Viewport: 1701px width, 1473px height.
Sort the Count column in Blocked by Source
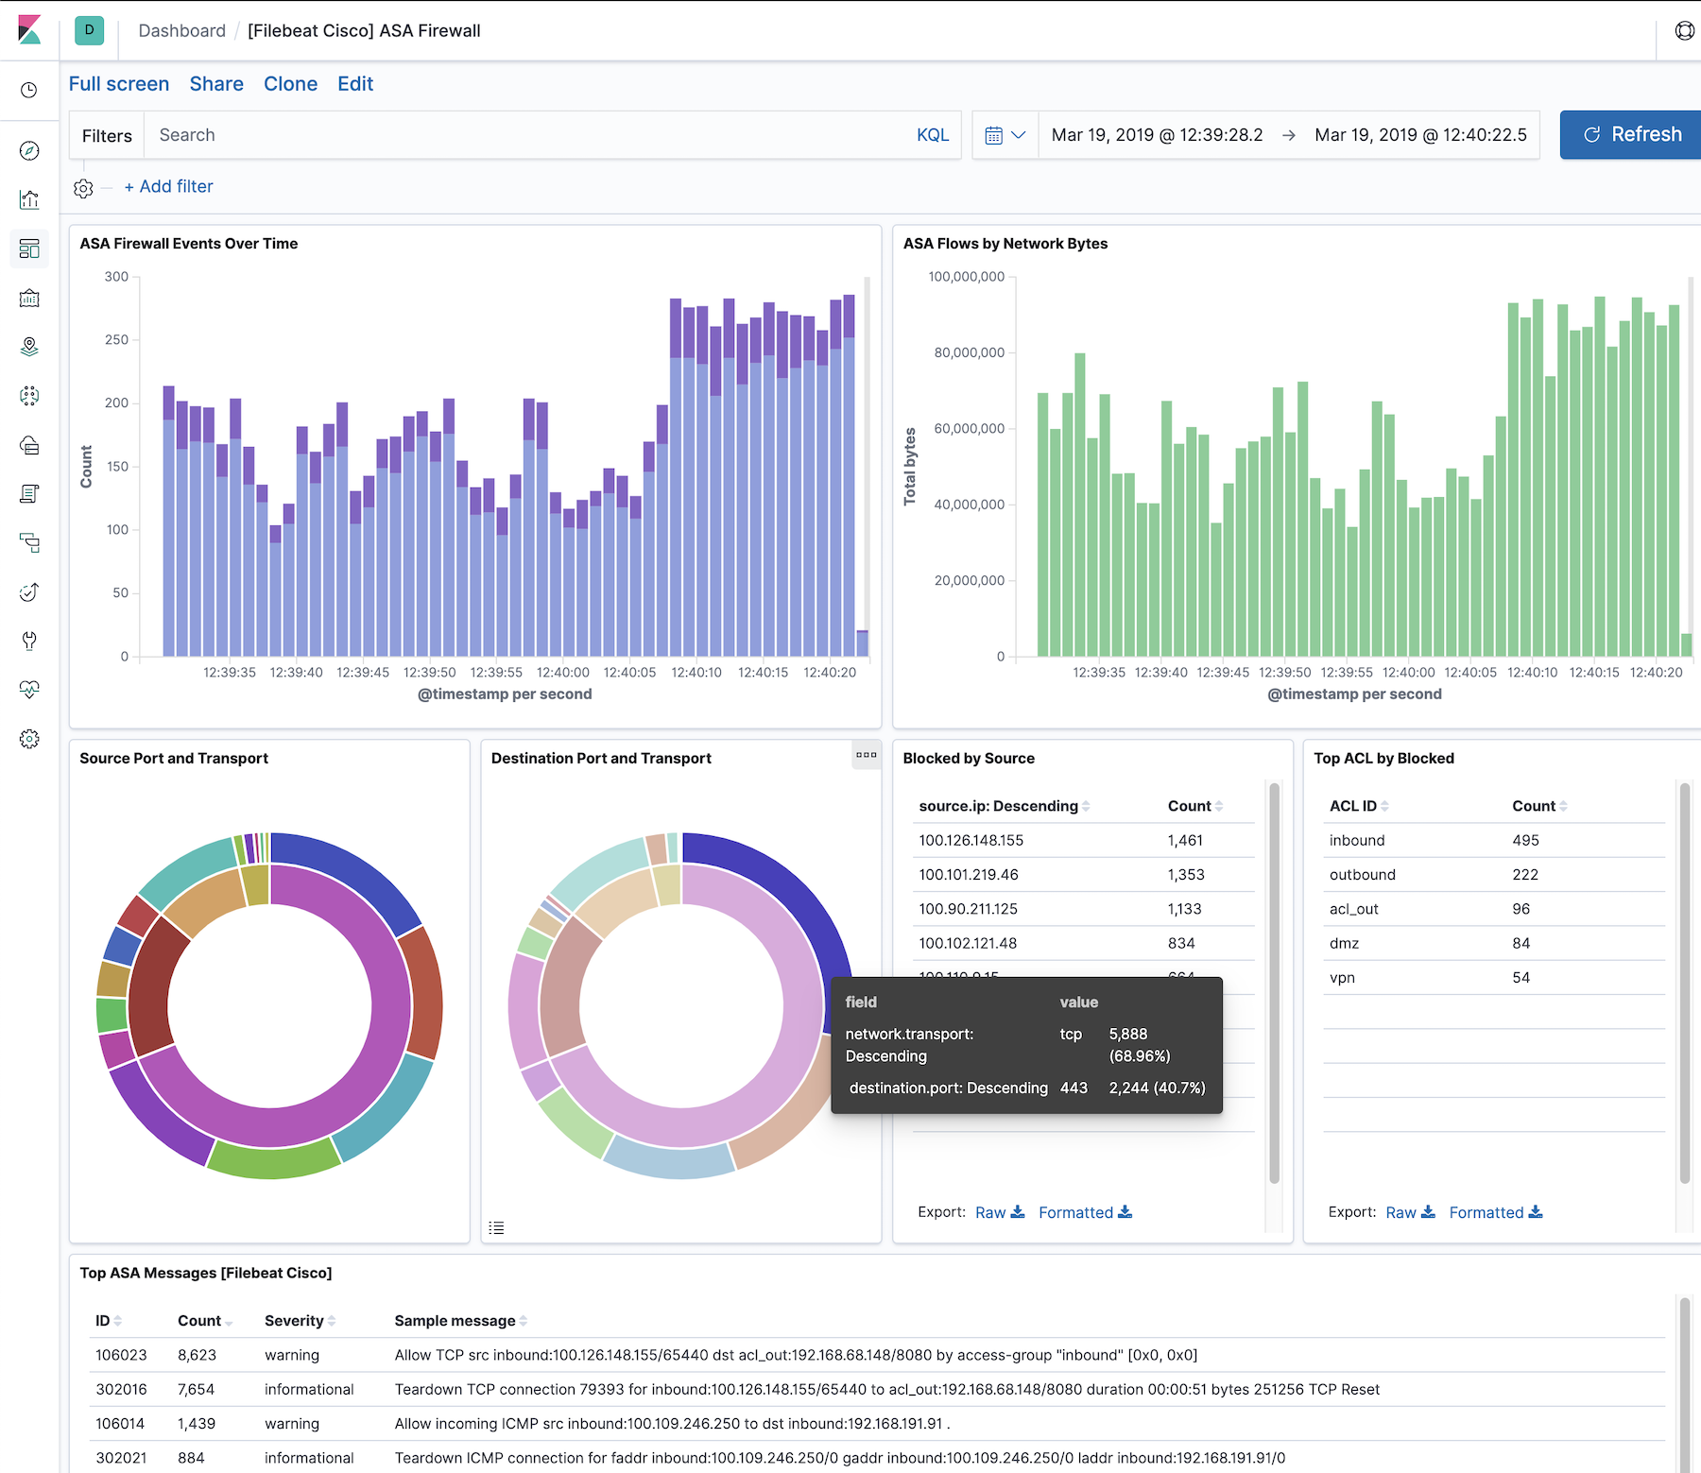[x=1218, y=805]
